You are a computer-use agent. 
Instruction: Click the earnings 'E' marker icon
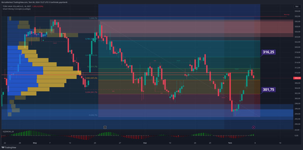(x=105, y=127)
